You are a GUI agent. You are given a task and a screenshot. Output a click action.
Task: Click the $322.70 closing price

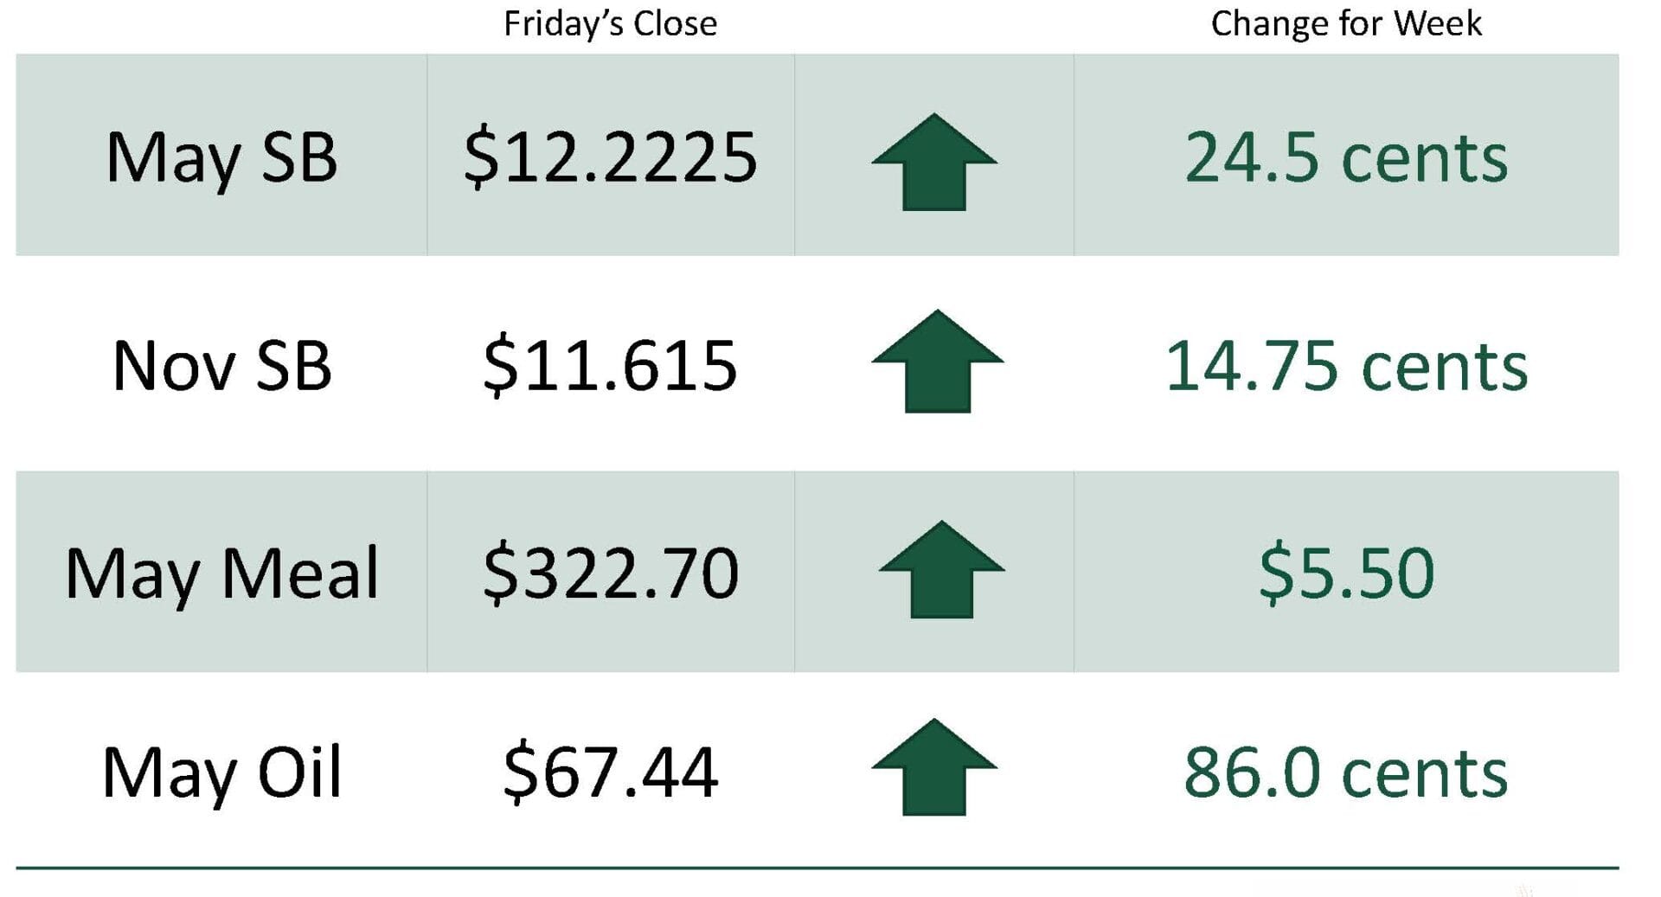tap(610, 573)
